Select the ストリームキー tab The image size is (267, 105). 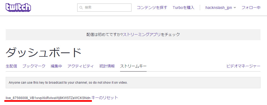pyautogui.click(x=133, y=66)
